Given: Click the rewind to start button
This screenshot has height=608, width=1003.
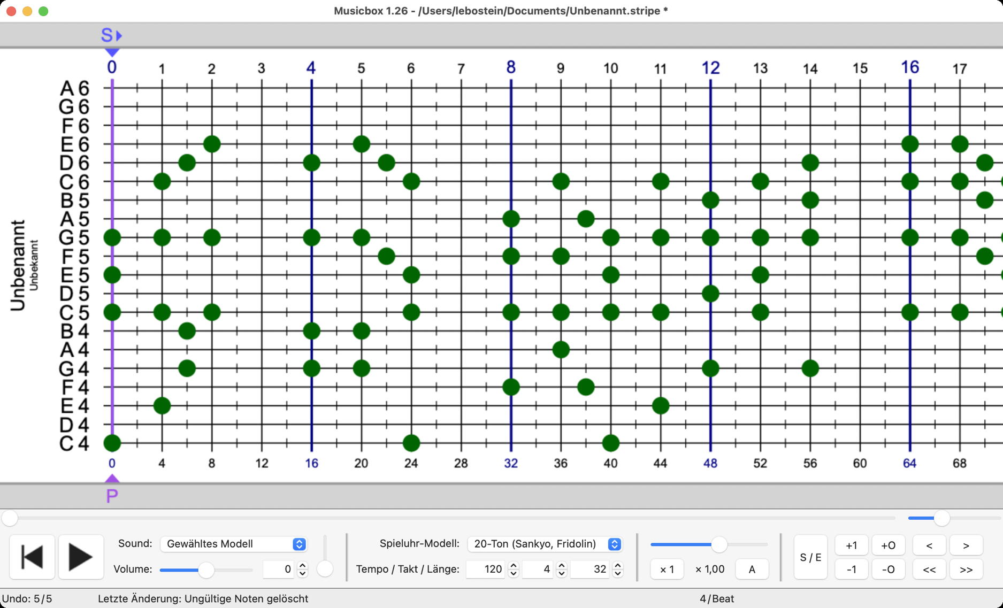Looking at the screenshot, I should (32, 557).
